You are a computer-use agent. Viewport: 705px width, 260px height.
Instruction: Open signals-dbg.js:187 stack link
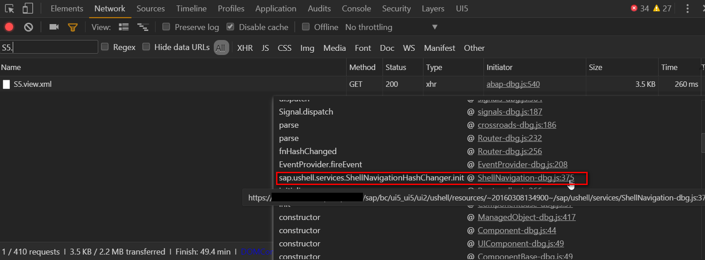510,112
